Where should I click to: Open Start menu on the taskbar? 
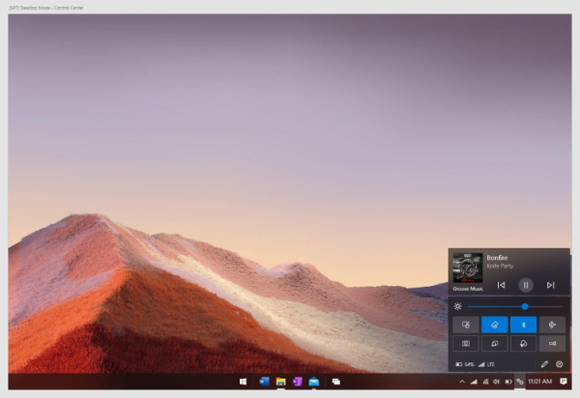pos(243,382)
